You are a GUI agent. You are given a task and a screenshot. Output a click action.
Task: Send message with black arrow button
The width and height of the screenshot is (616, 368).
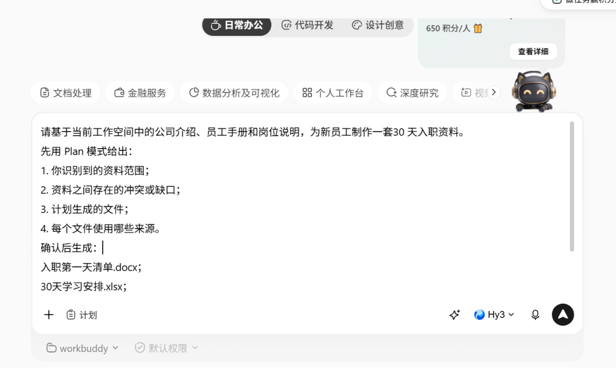(562, 314)
